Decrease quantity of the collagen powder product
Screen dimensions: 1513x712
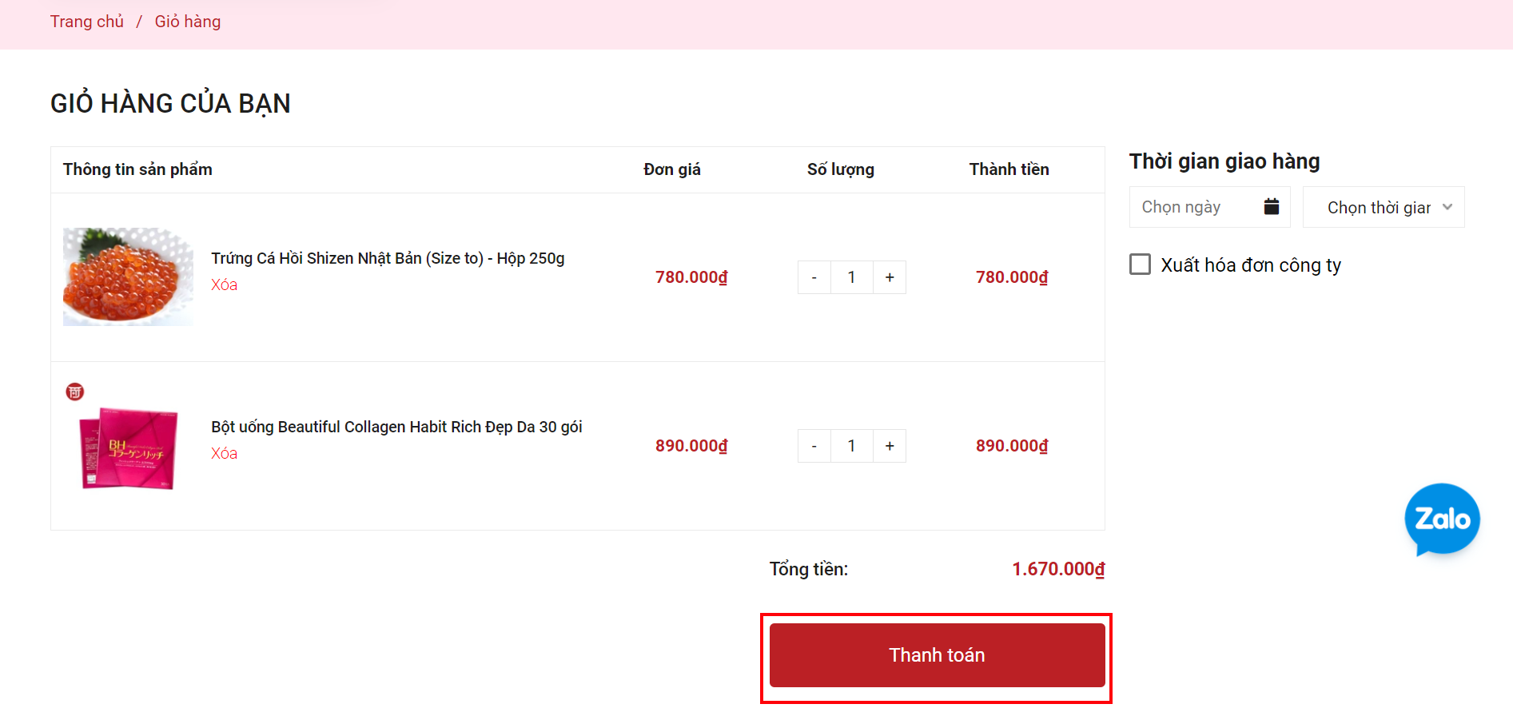pyautogui.click(x=814, y=446)
